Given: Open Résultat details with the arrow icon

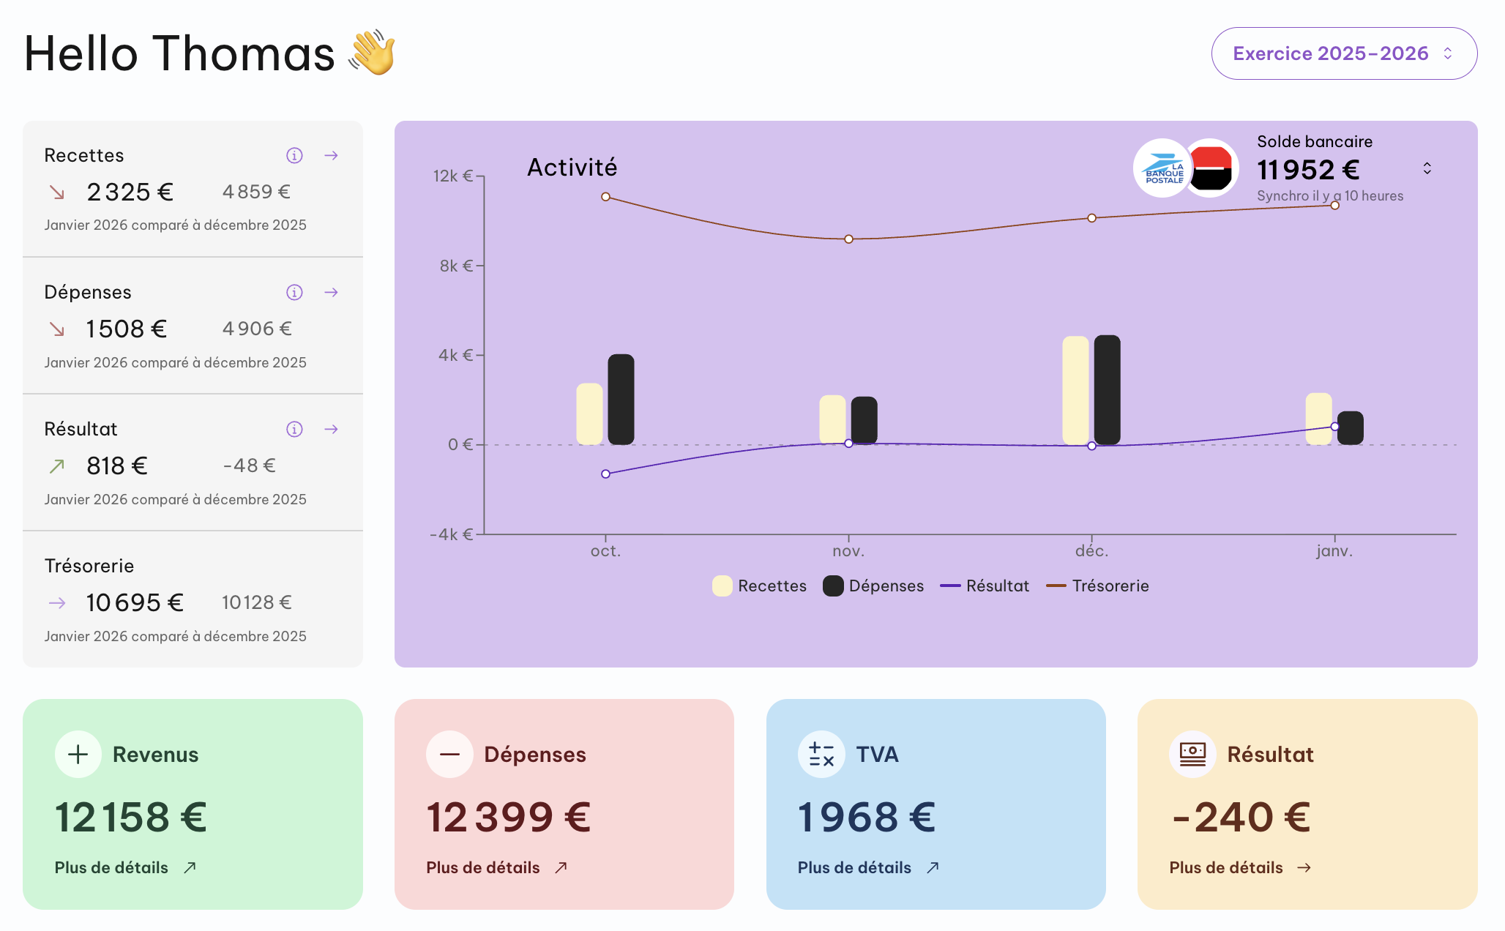Looking at the screenshot, I should 332,429.
